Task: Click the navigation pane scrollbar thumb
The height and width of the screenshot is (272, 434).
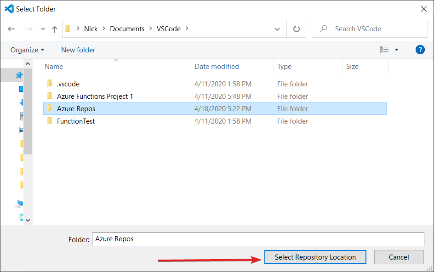Action: click(28, 111)
